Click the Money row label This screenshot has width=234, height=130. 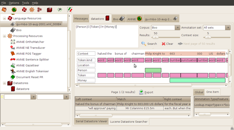[86, 80]
